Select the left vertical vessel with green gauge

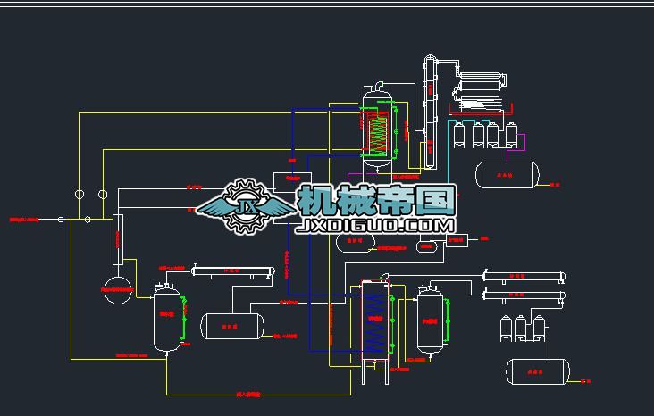coord(167,320)
